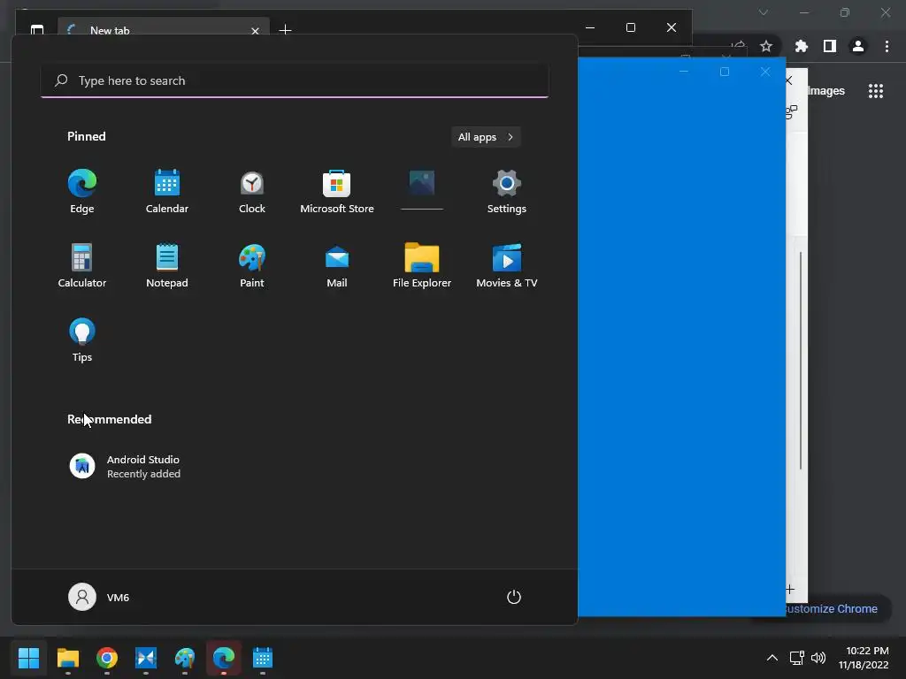Open the unlabeled Photos pinned tile

click(422, 190)
